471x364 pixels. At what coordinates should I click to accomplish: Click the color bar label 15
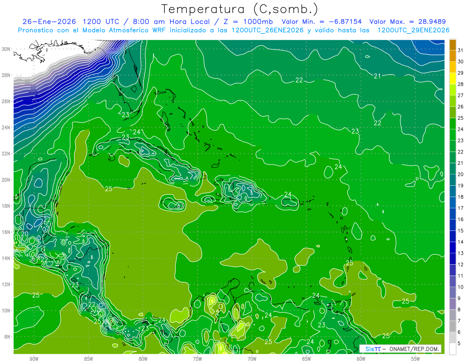tap(461, 231)
